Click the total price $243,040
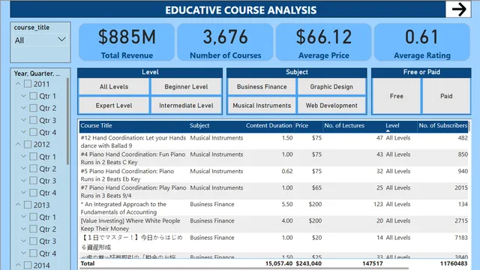The width and height of the screenshot is (480, 270). point(308,263)
